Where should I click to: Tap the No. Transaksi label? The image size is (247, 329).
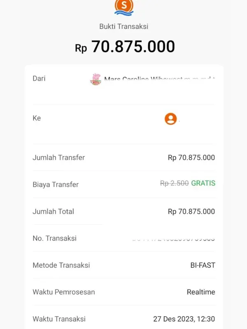[55, 239]
